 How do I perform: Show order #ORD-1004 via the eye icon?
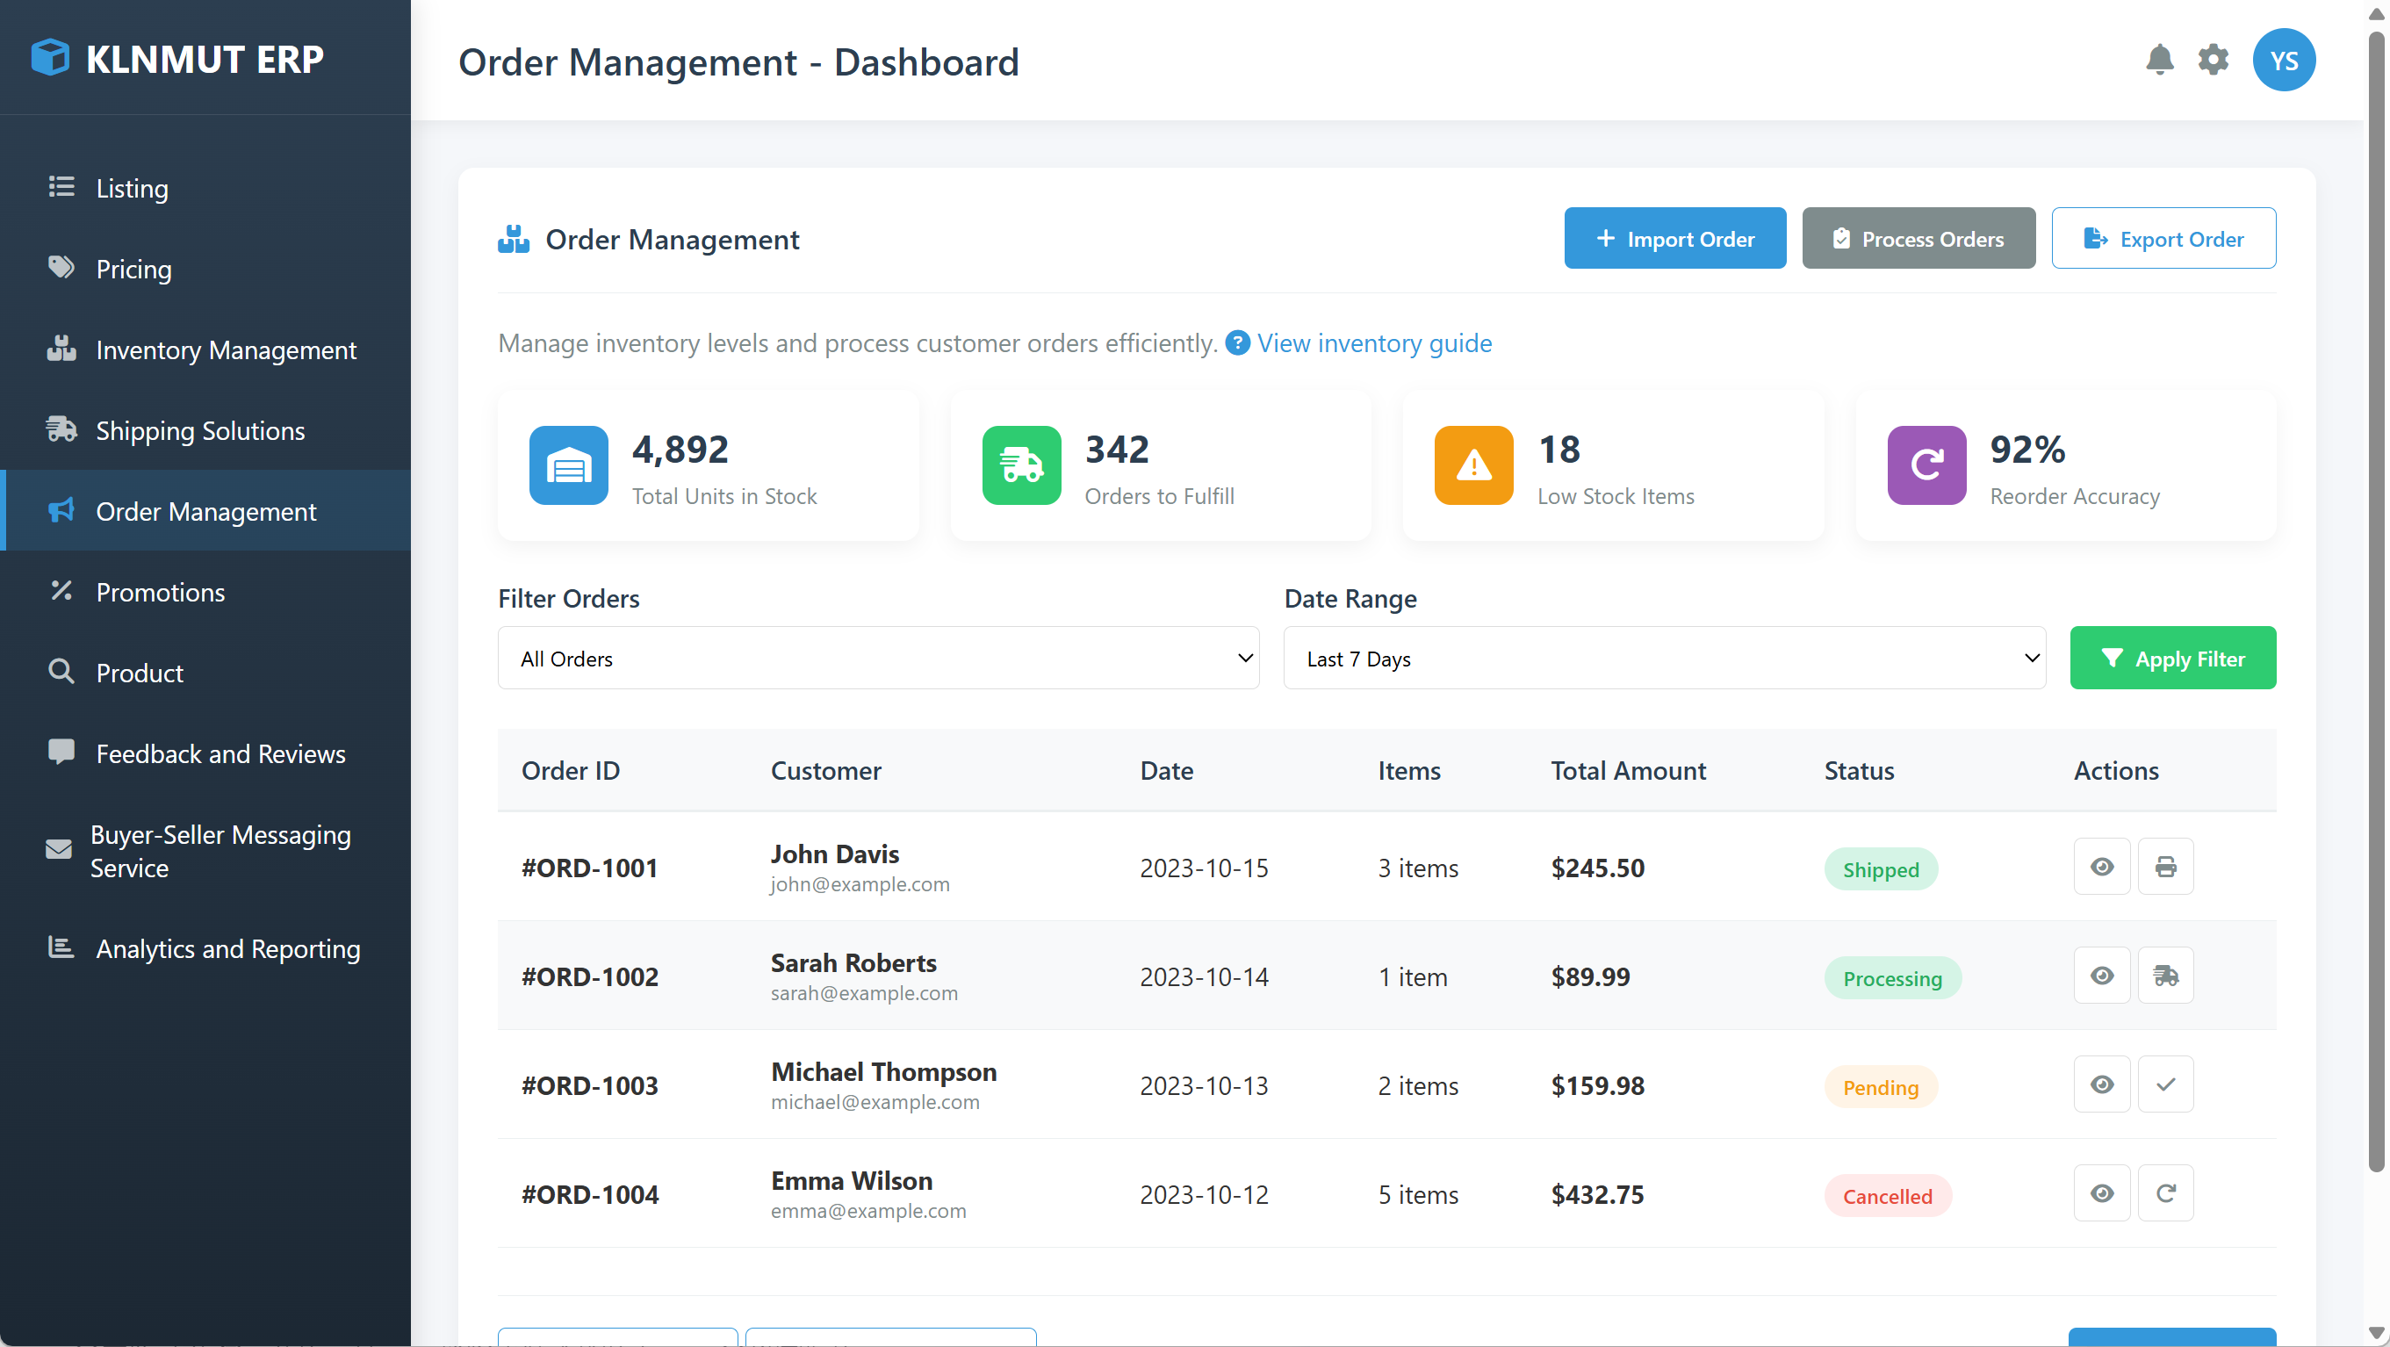coord(2101,1192)
